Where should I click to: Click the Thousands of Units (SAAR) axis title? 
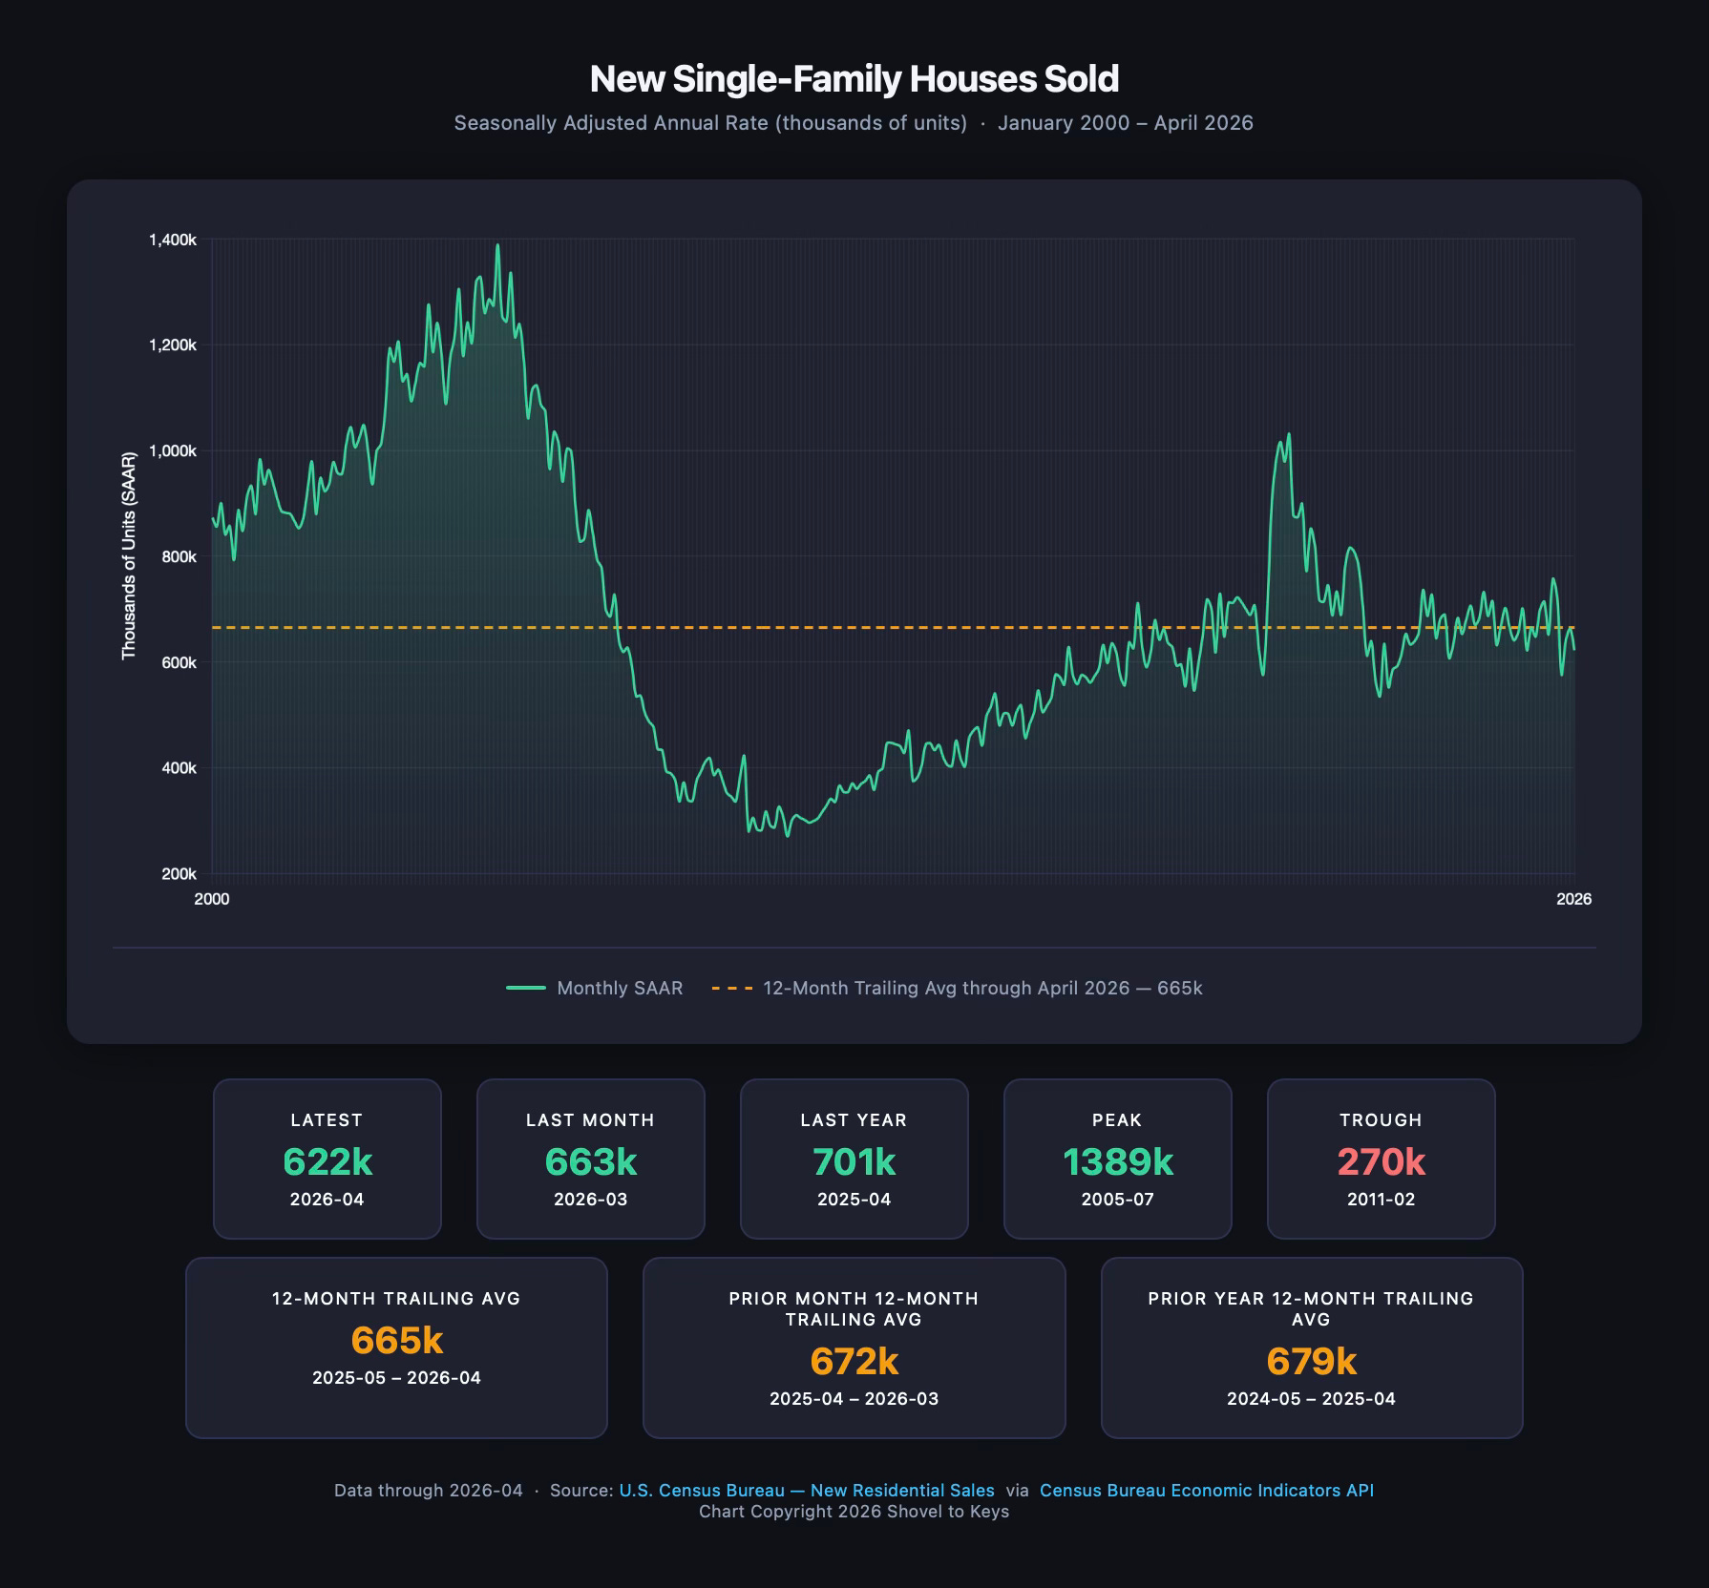(129, 555)
